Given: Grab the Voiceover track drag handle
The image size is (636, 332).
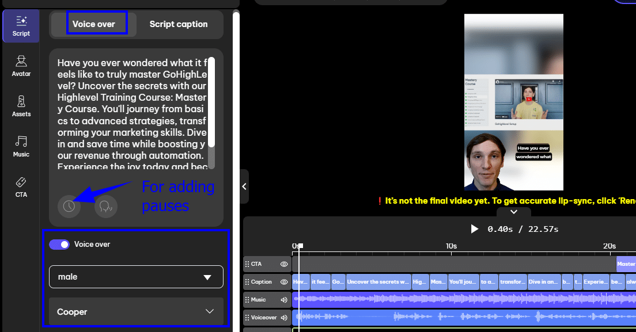Looking at the screenshot, I should (247, 318).
